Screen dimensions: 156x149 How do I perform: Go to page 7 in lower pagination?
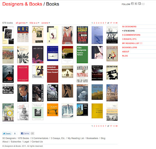click(x=106, y=126)
